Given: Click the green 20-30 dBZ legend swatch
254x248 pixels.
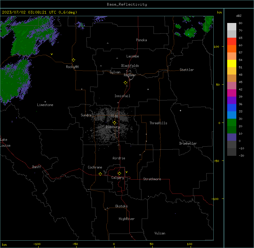Looking at the screenshot, I should 232,123.
